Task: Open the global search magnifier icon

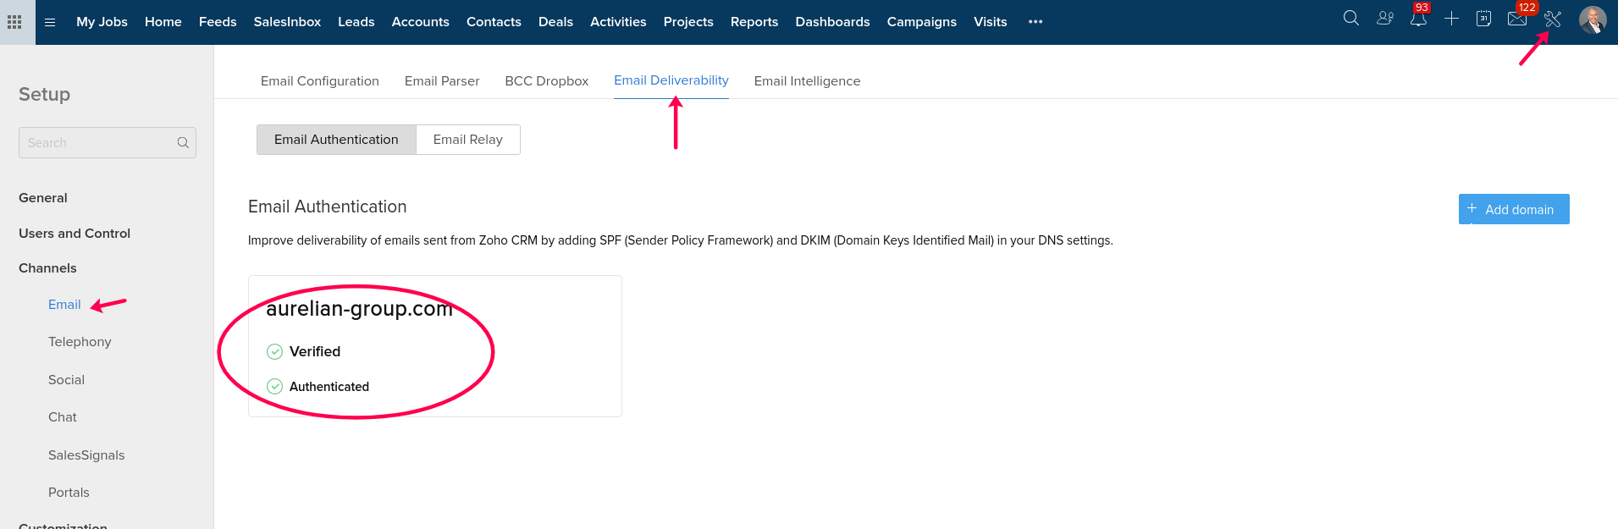Action: click(1351, 19)
